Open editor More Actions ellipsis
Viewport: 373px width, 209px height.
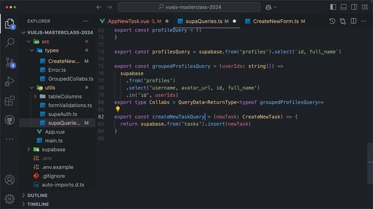[x=364, y=21]
